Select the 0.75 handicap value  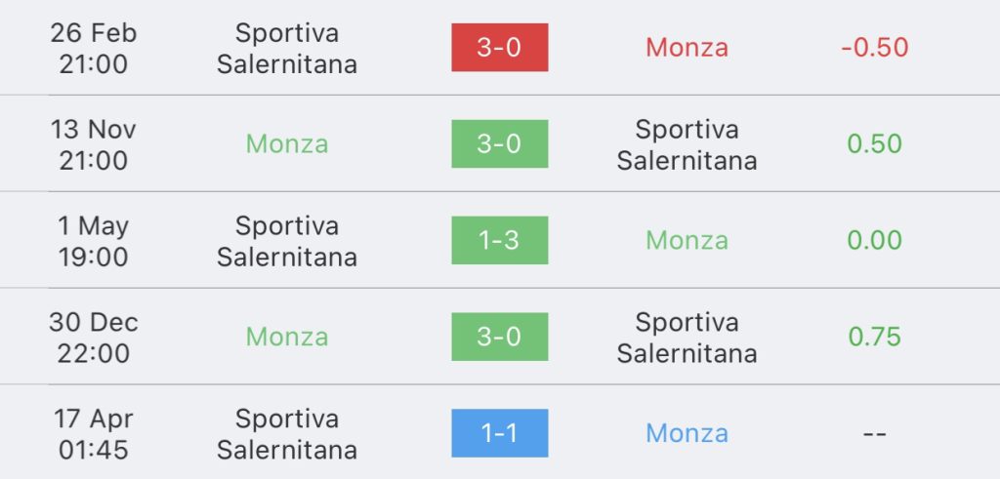[x=874, y=337]
